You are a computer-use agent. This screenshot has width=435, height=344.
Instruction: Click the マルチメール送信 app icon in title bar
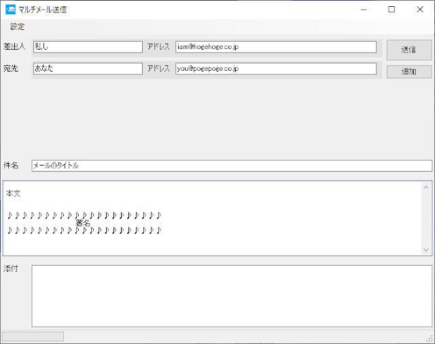pos(11,10)
